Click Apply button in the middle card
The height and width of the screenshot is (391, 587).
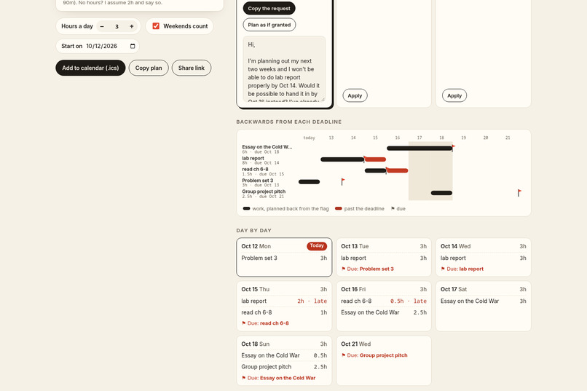(x=355, y=95)
